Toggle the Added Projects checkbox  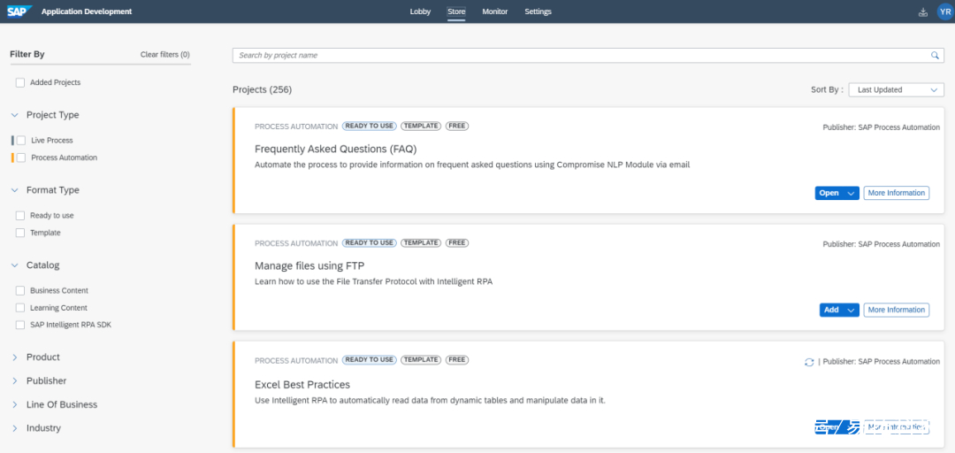point(20,82)
